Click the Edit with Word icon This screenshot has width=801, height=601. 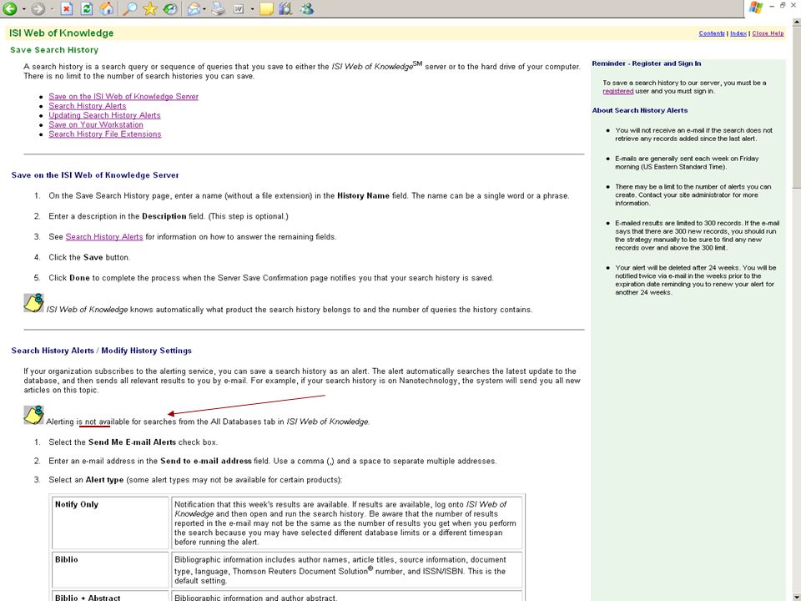tap(239, 8)
